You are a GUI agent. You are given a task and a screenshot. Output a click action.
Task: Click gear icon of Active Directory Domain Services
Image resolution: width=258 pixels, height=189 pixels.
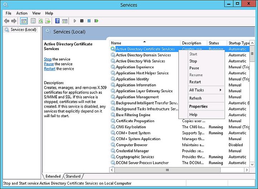coord(113,55)
